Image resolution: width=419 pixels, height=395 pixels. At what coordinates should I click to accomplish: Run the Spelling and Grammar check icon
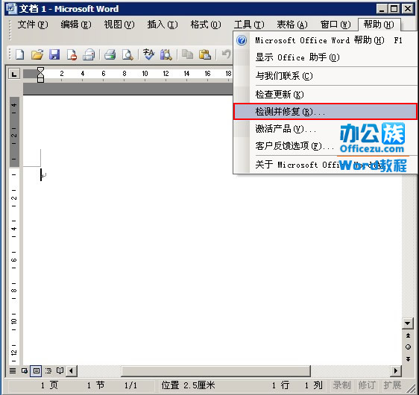(148, 54)
